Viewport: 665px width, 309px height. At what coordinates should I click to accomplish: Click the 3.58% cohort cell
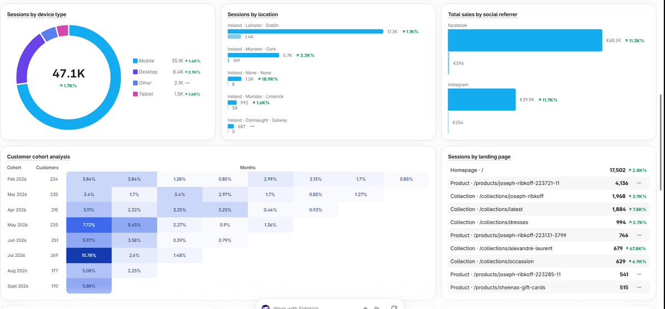(134, 240)
